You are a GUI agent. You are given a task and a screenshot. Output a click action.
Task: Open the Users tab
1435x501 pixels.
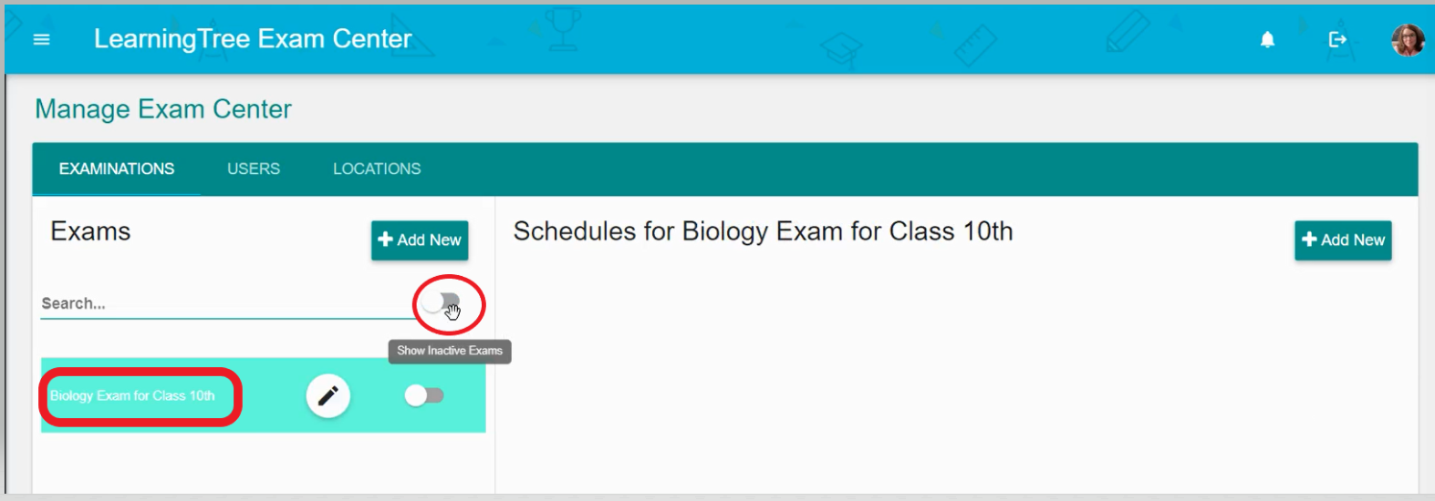pyautogui.click(x=254, y=169)
